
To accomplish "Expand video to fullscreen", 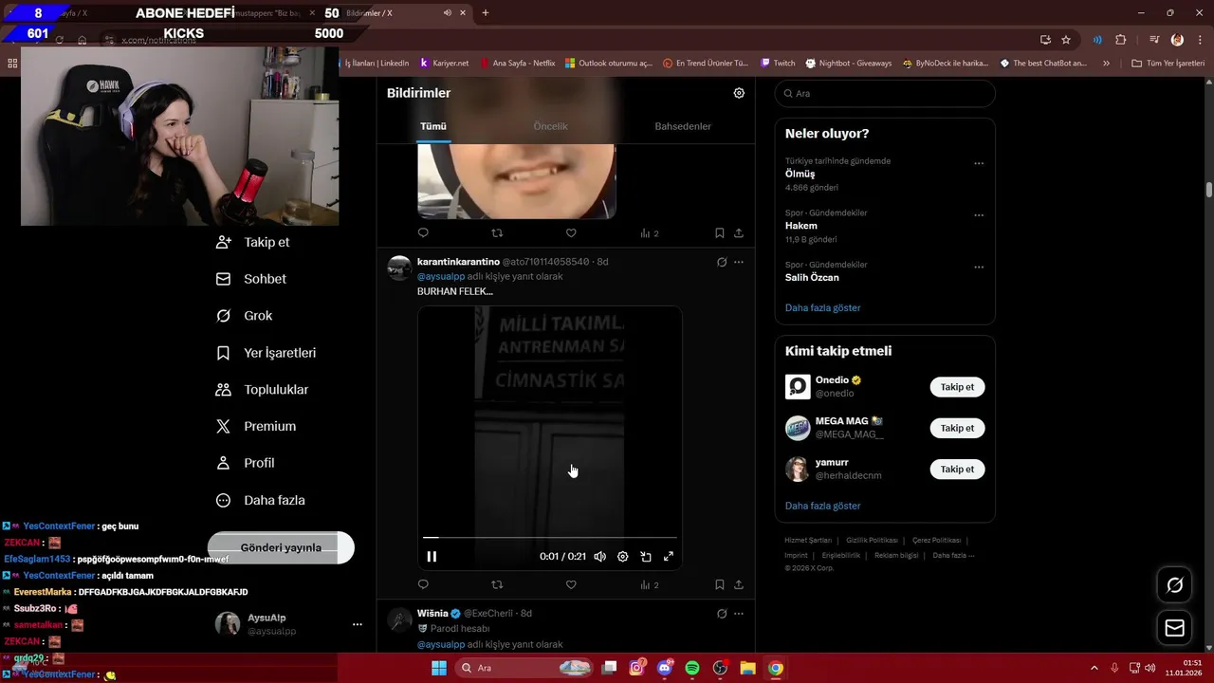I will click(x=669, y=557).
